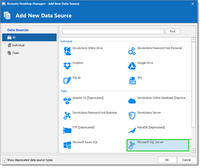The width and height of the screenshot is (201, 168).
Task: Click the 'Google Drive' label
Action: 145,63
